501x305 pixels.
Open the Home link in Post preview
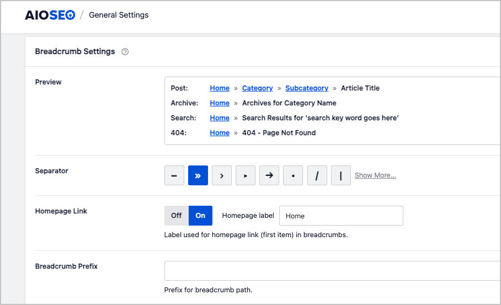[220, 88]
